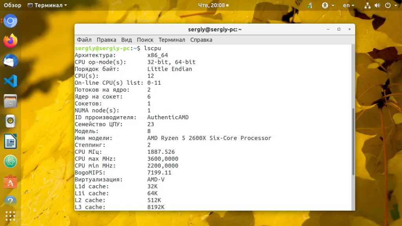This screenshot has height=226, width=402.
Task: Expand the Терминал app menu
Action: 48,5
